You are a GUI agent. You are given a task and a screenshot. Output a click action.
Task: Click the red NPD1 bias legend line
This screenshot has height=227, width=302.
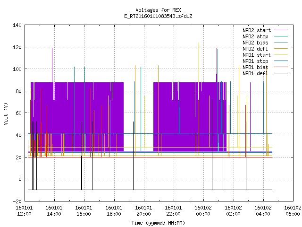281,67
